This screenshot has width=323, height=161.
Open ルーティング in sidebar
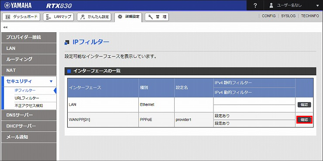click(29, 59)
